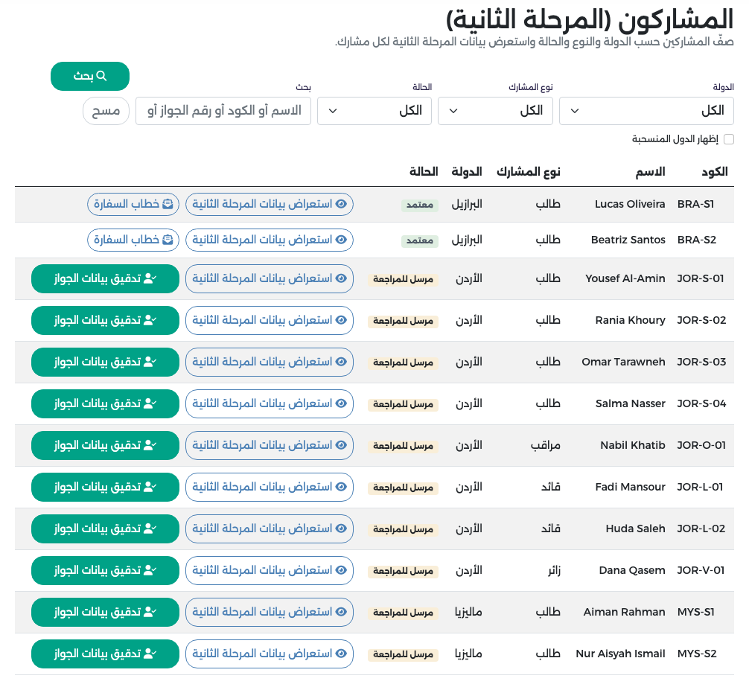Viewport: 749px width, 693px height.
Task: Click the user-check icon in JOR-L-02 row
Action: pos(150,528)
